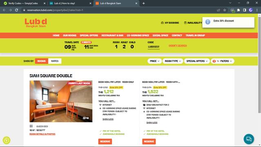Open a new browser tab
Image resolution: width=261 pixels, height=147 pixels.
tap(143, 3)
